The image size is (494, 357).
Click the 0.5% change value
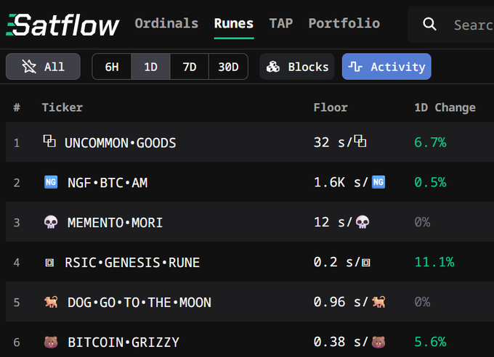pyautogui.click(x=430, y=182)
